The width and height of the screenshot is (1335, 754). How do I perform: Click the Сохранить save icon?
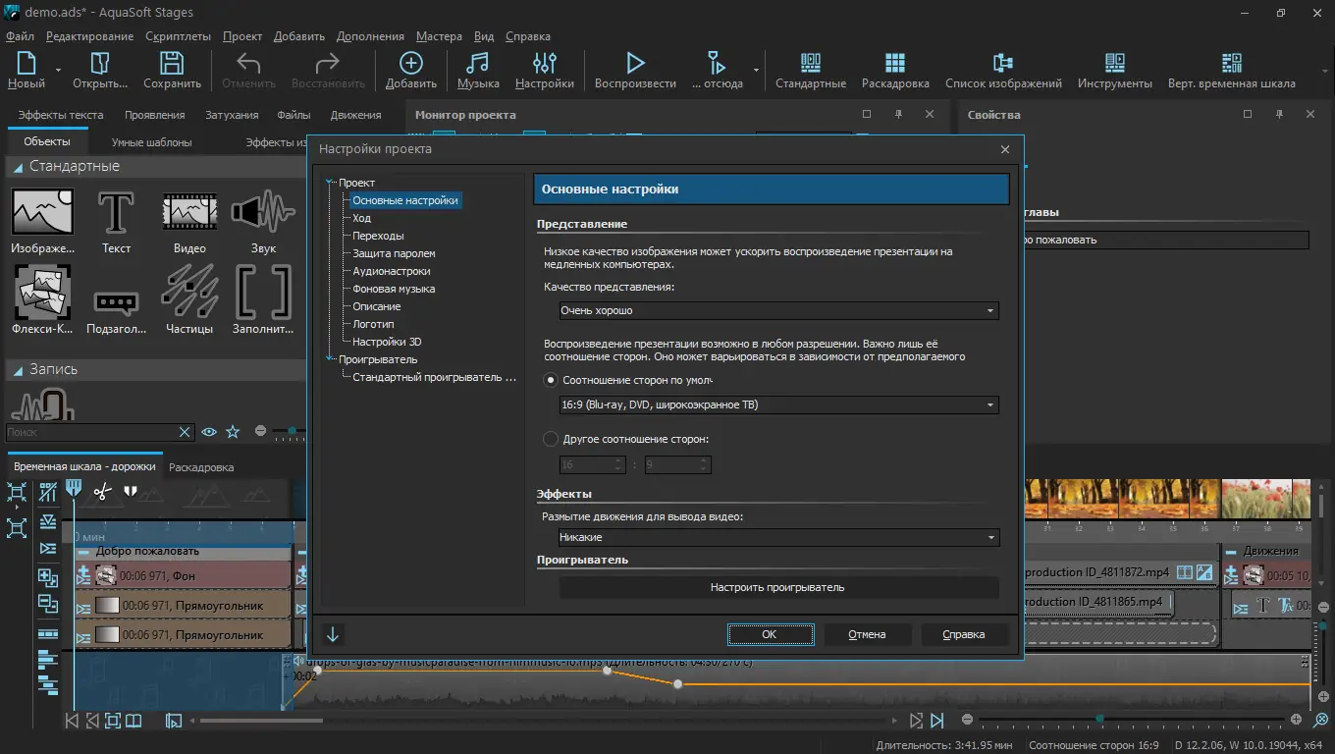click(x=172, y=64)
